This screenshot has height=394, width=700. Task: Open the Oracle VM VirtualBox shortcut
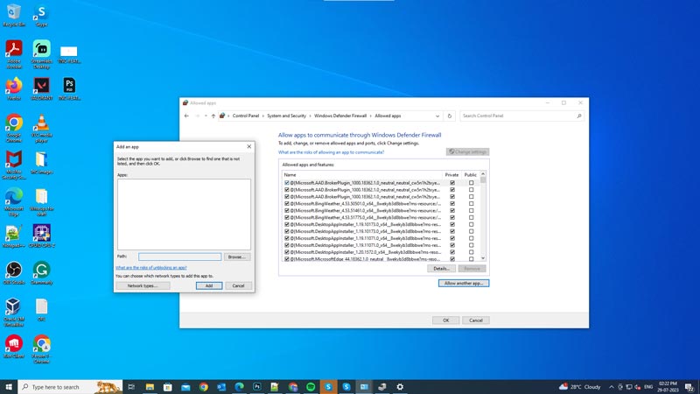pos(14,313)
